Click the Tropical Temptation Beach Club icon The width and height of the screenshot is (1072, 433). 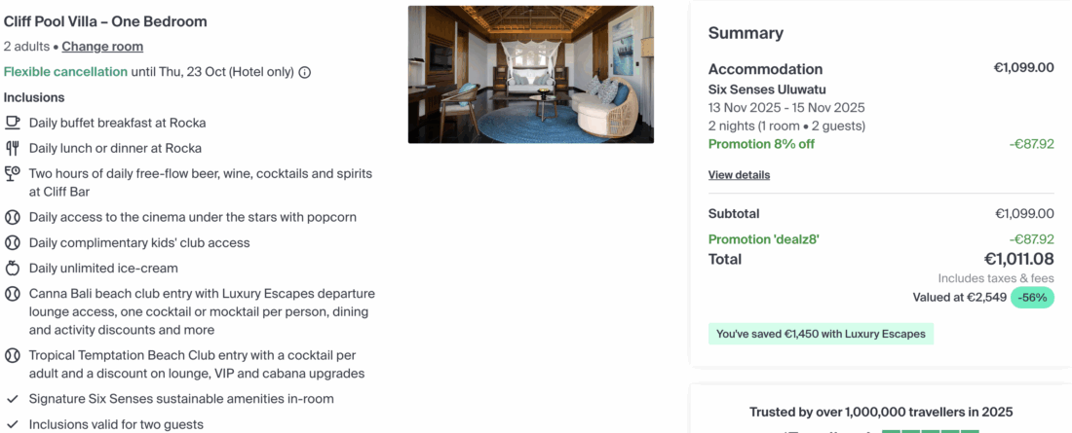[13, 356]
